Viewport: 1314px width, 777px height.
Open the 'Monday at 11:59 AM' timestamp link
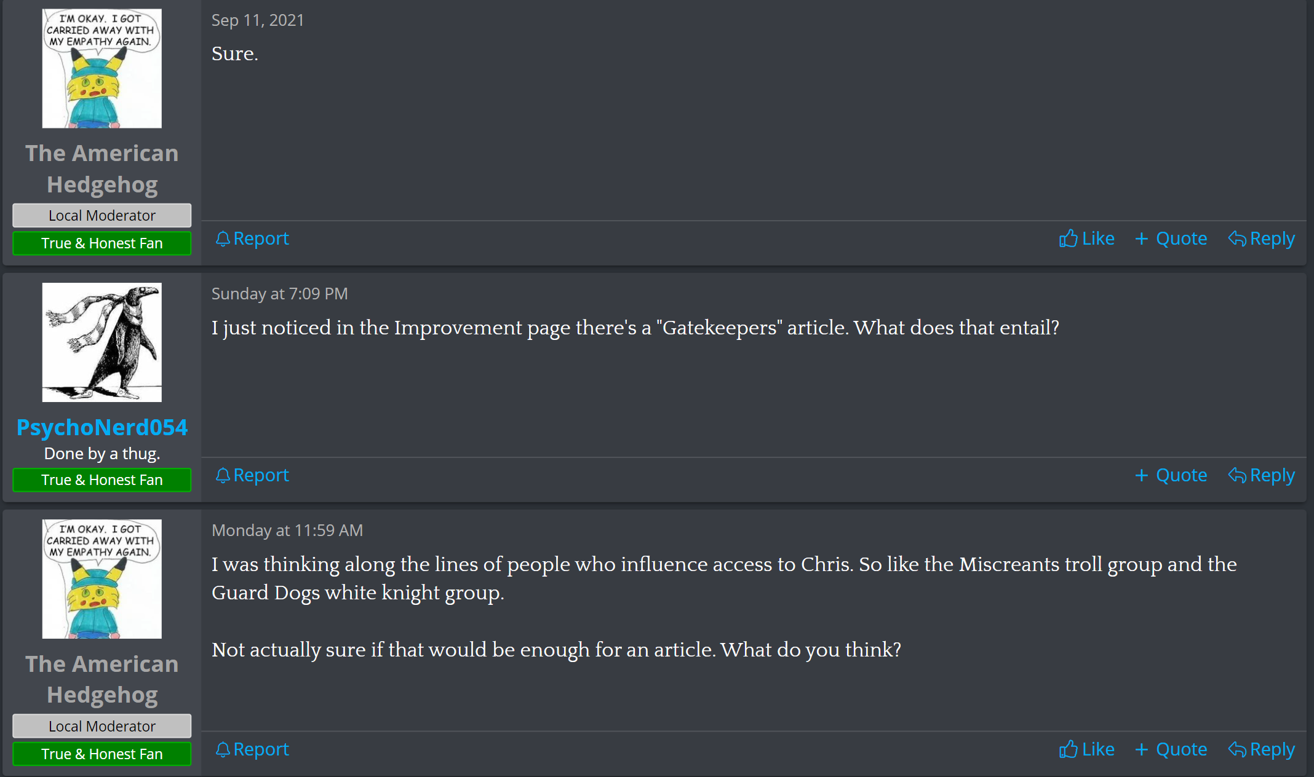click(x=287, y=530)
